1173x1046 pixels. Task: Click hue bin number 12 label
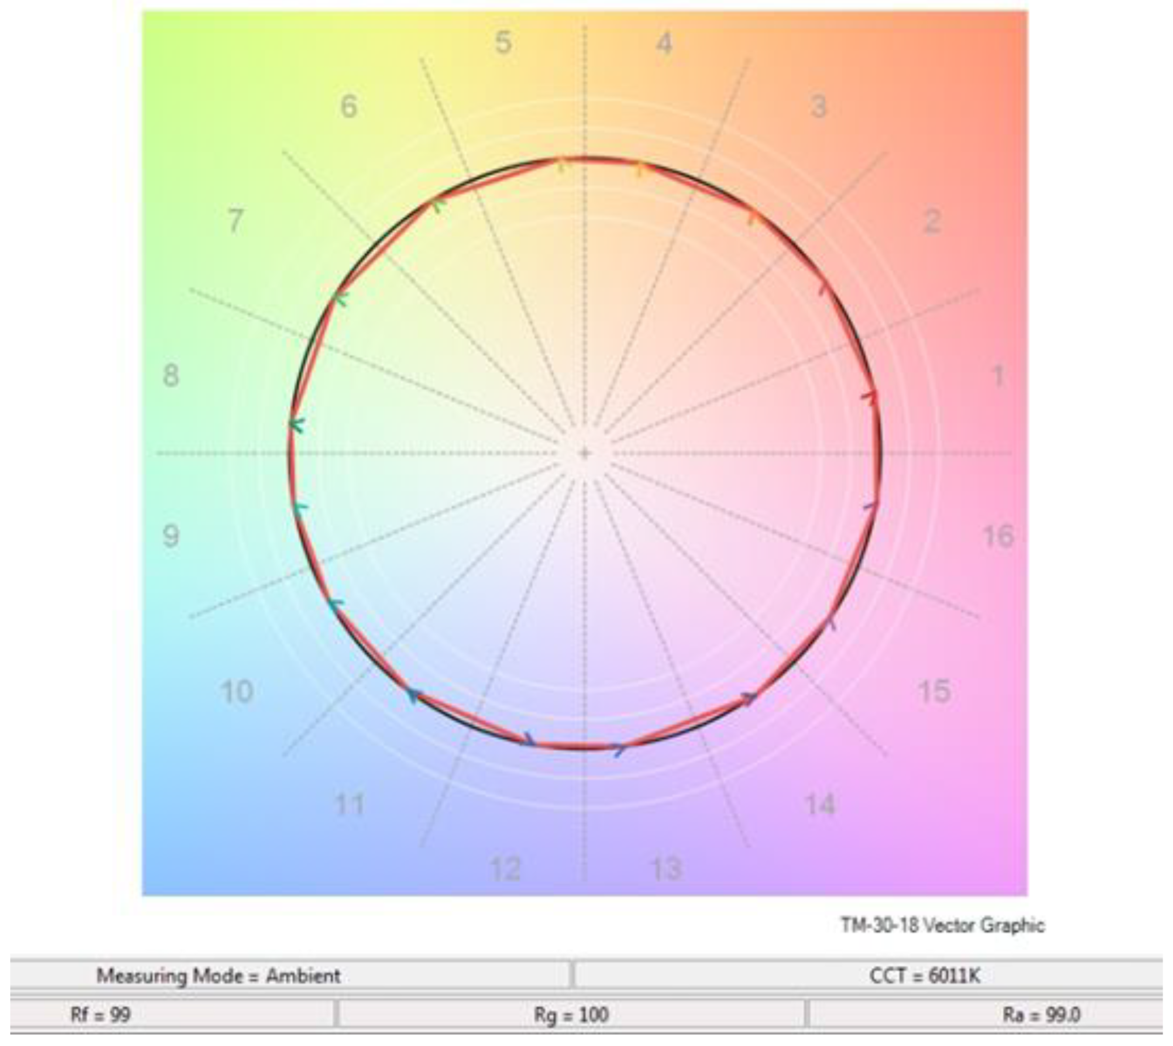[505, 869]
